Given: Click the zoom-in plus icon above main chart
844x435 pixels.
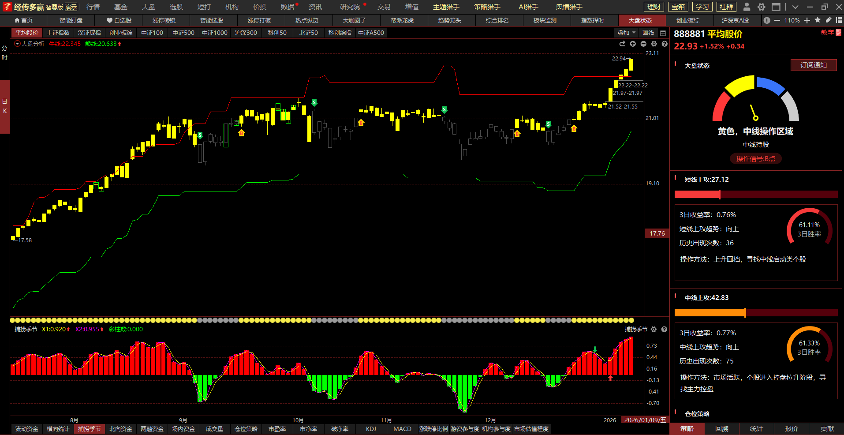Looking at the screenshot, I should coord(633,44).
